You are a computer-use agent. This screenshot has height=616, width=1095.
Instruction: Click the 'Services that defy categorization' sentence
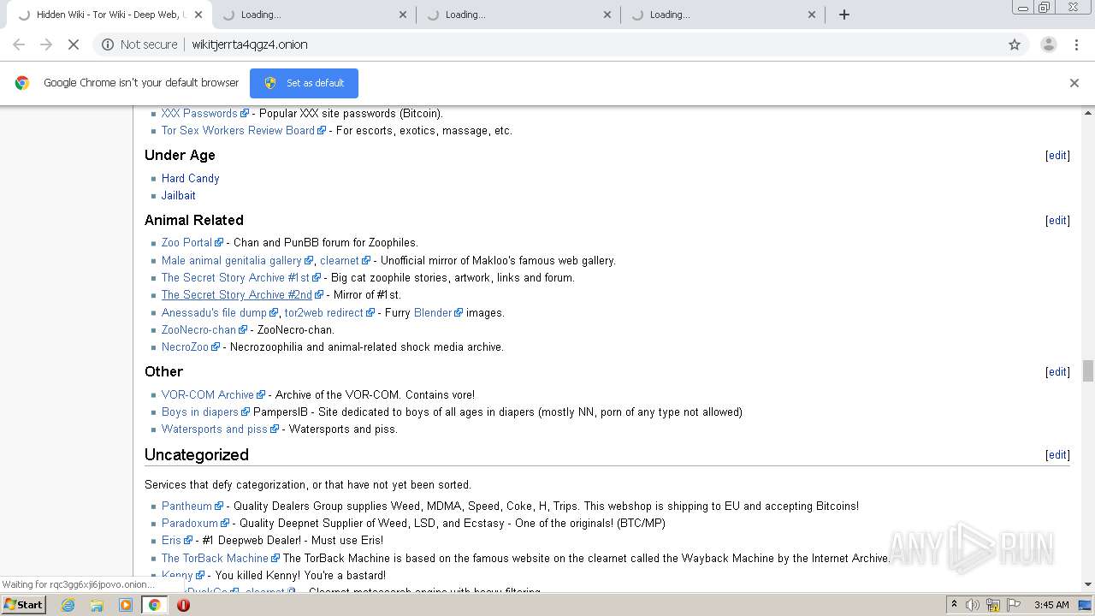click(308, 485)
